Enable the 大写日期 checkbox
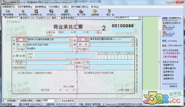 (5, 101)
